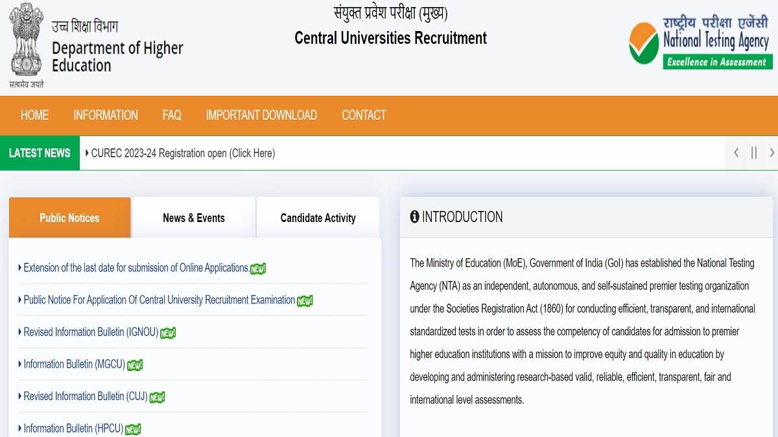778x437 pixels.
Task: Open the HOME menu item
Action: pyautogui.click(x=34, y=115)
